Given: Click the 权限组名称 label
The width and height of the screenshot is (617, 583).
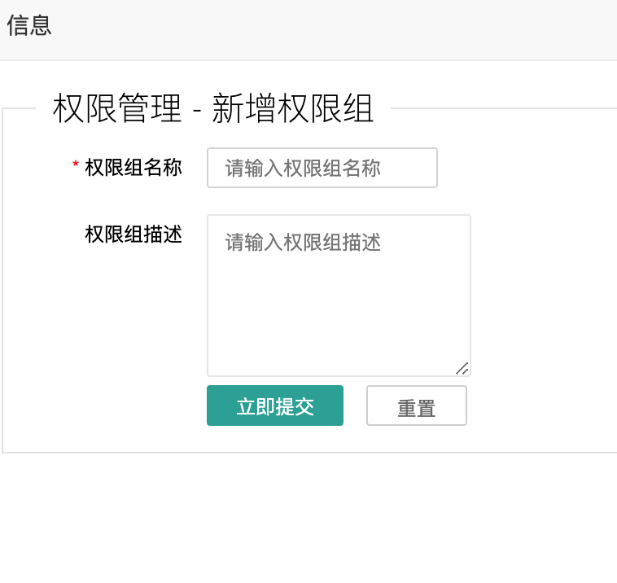Looking at the screenshot, I should [x=133, y=168].
